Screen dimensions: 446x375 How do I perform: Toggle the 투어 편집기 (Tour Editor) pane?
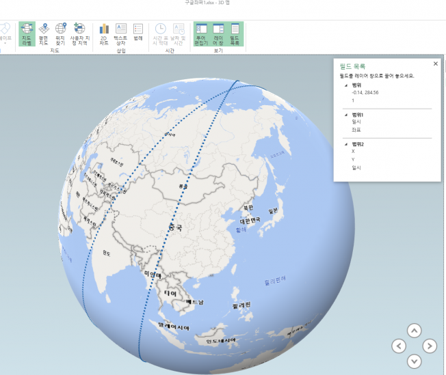click(202, 33)
